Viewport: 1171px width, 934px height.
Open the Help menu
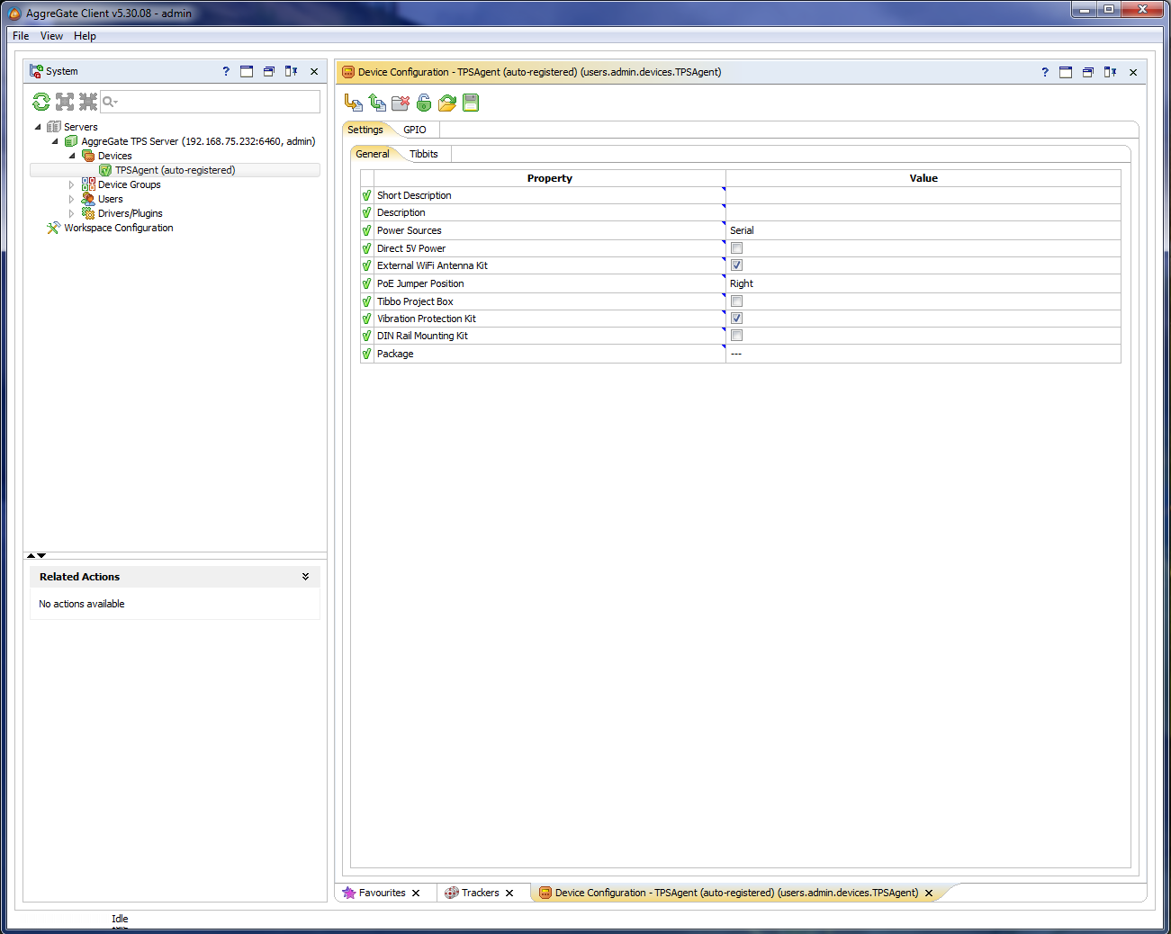pos(85,36)
